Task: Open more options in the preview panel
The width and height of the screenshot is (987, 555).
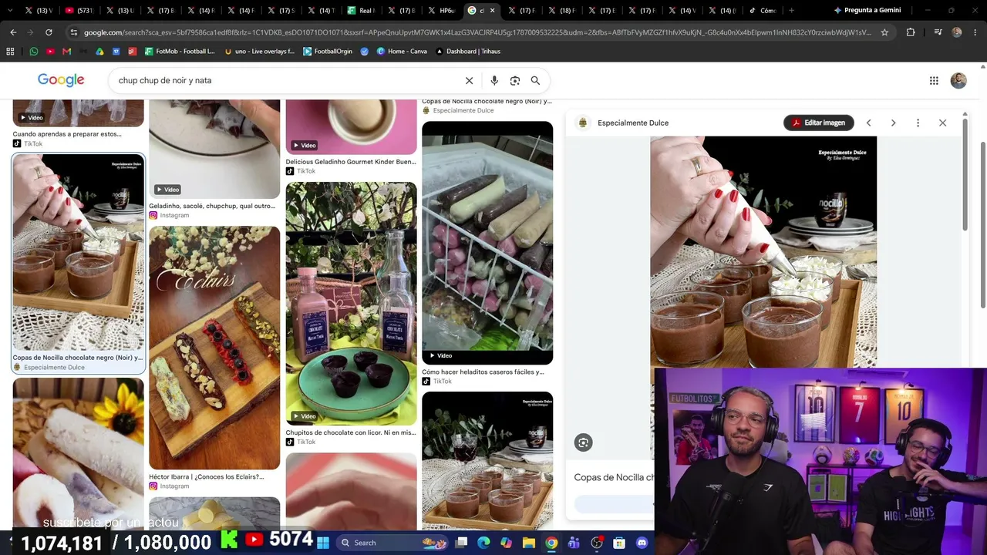Action: click(x=918, y=123)
